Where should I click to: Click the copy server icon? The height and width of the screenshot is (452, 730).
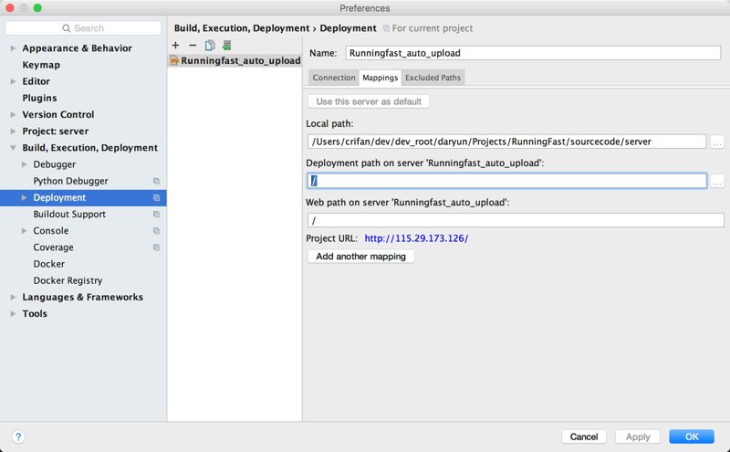click(210, 46)
